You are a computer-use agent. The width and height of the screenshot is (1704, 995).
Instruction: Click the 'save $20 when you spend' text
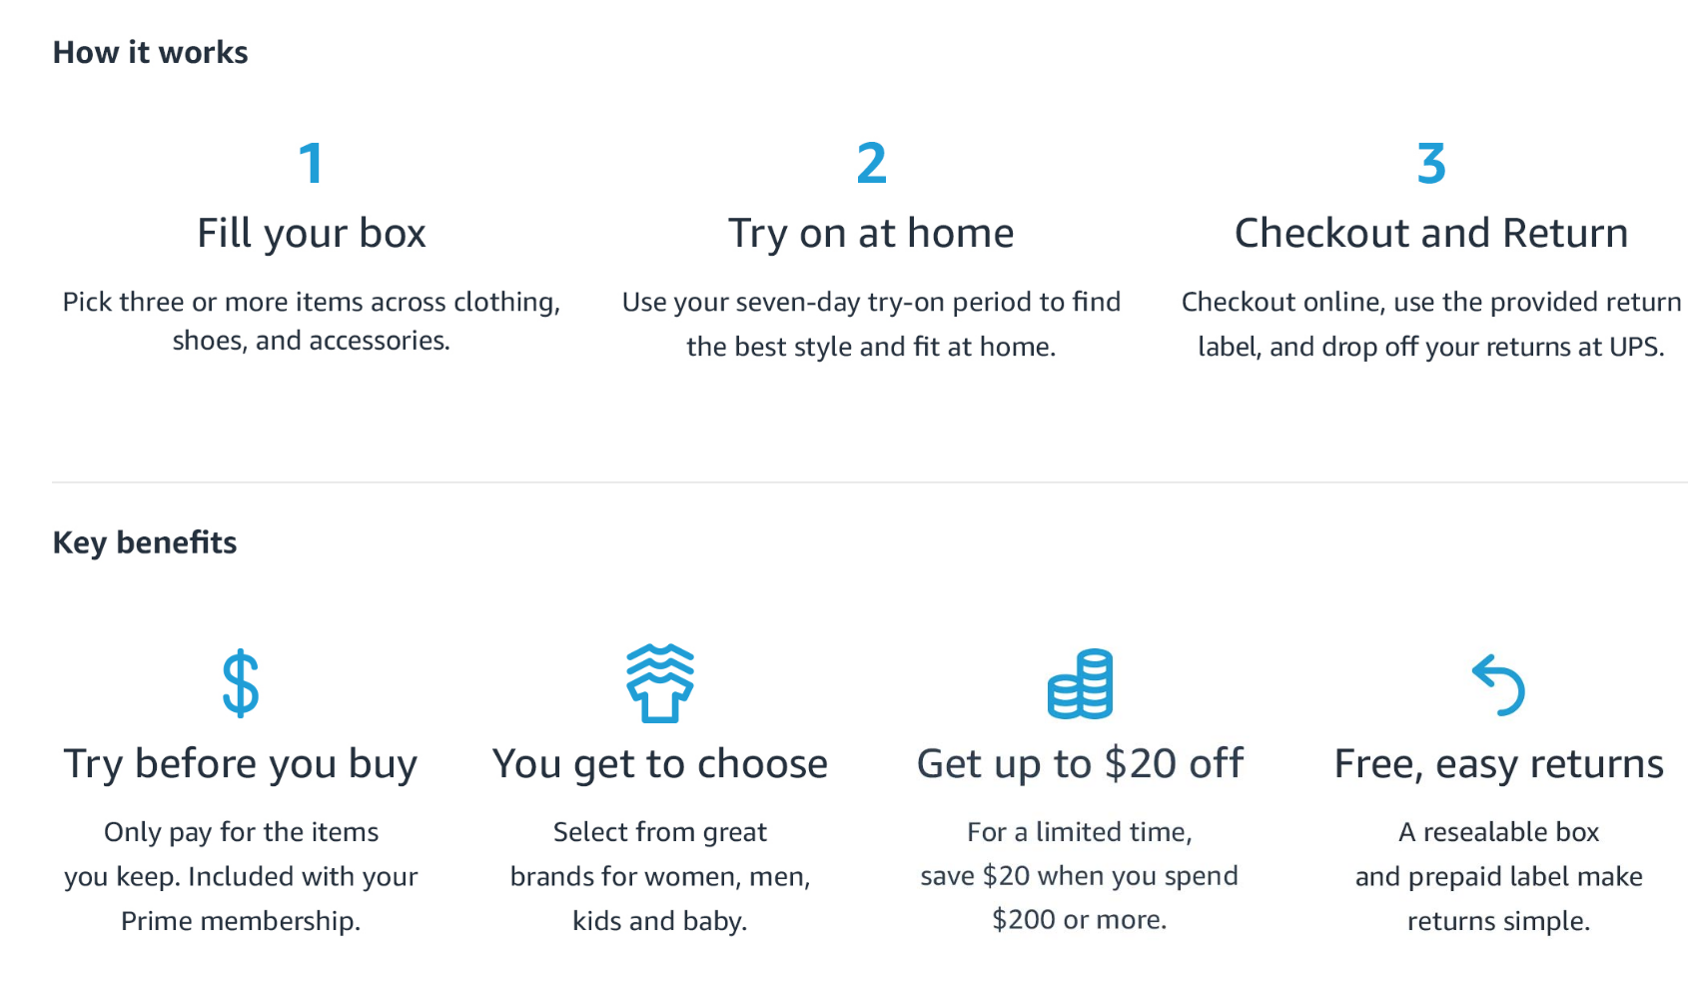point(1080,876)
